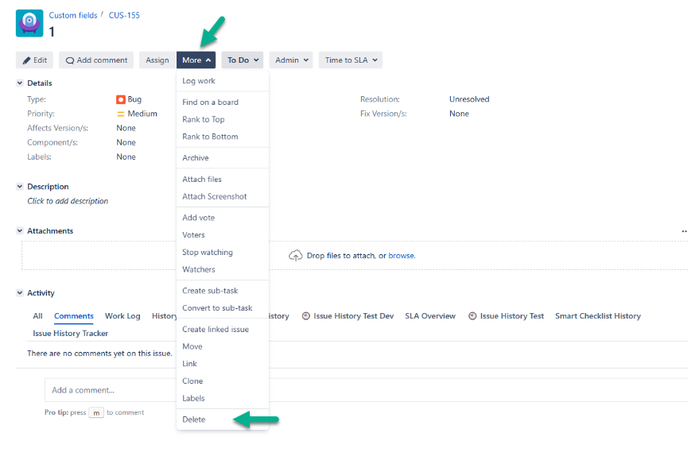Switch to the Work Log tab
This screenshot has height=460, width=695.
122,316
